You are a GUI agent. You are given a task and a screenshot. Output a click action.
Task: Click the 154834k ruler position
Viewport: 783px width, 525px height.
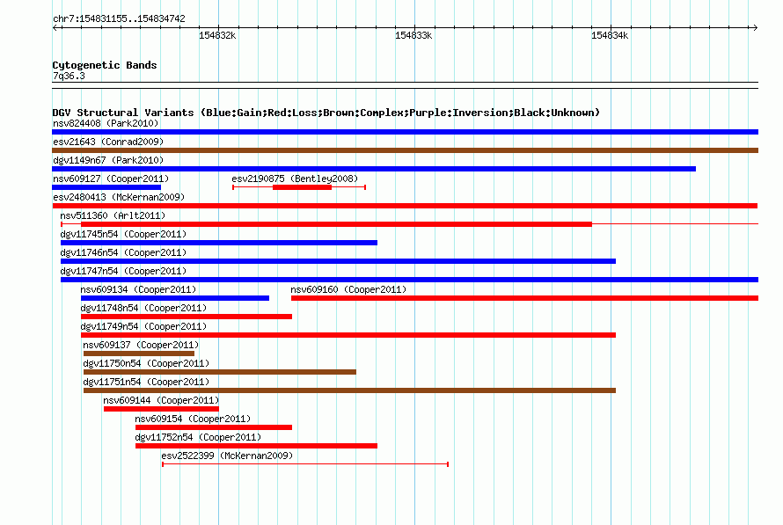610,35
